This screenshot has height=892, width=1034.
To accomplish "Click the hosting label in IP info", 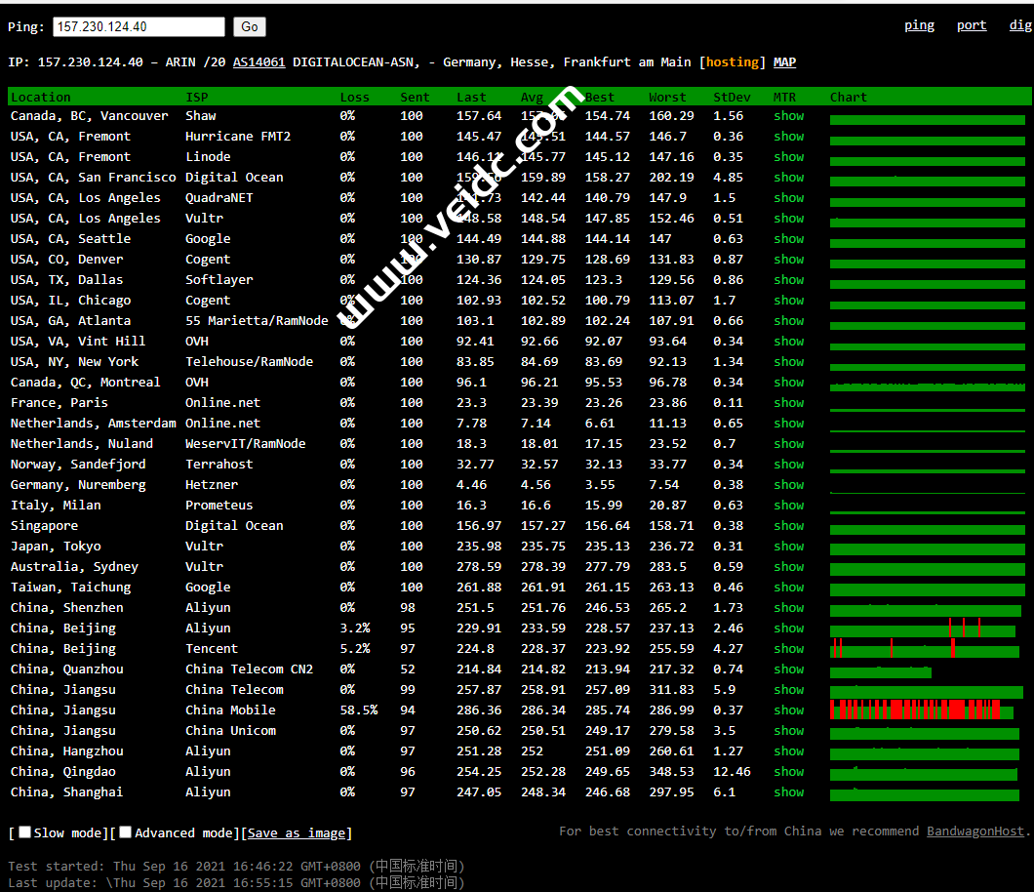I will (x=732, y=62).
